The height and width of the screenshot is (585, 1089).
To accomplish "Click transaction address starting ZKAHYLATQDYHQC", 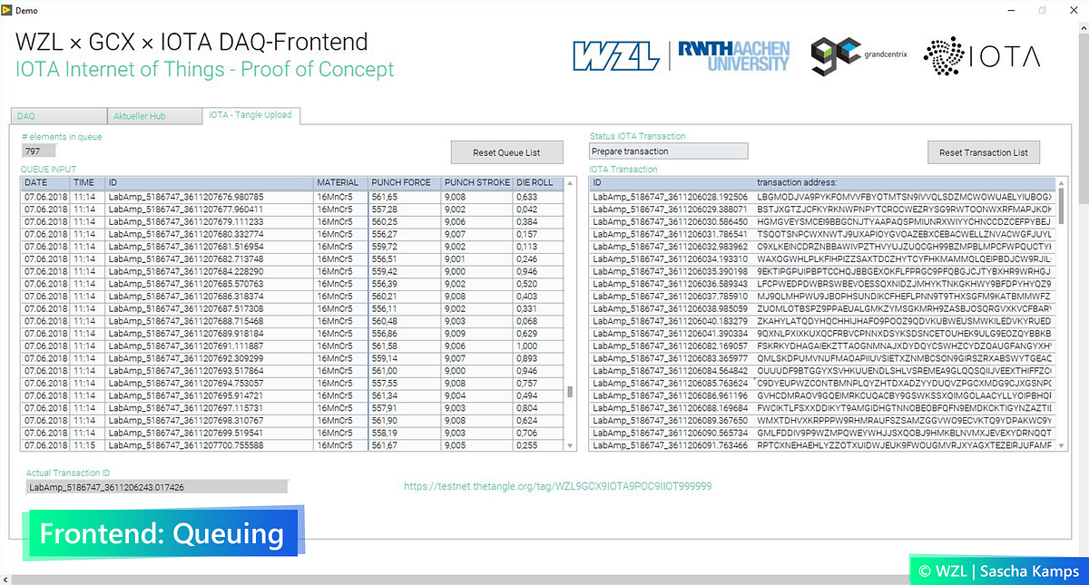I will 904,320.
